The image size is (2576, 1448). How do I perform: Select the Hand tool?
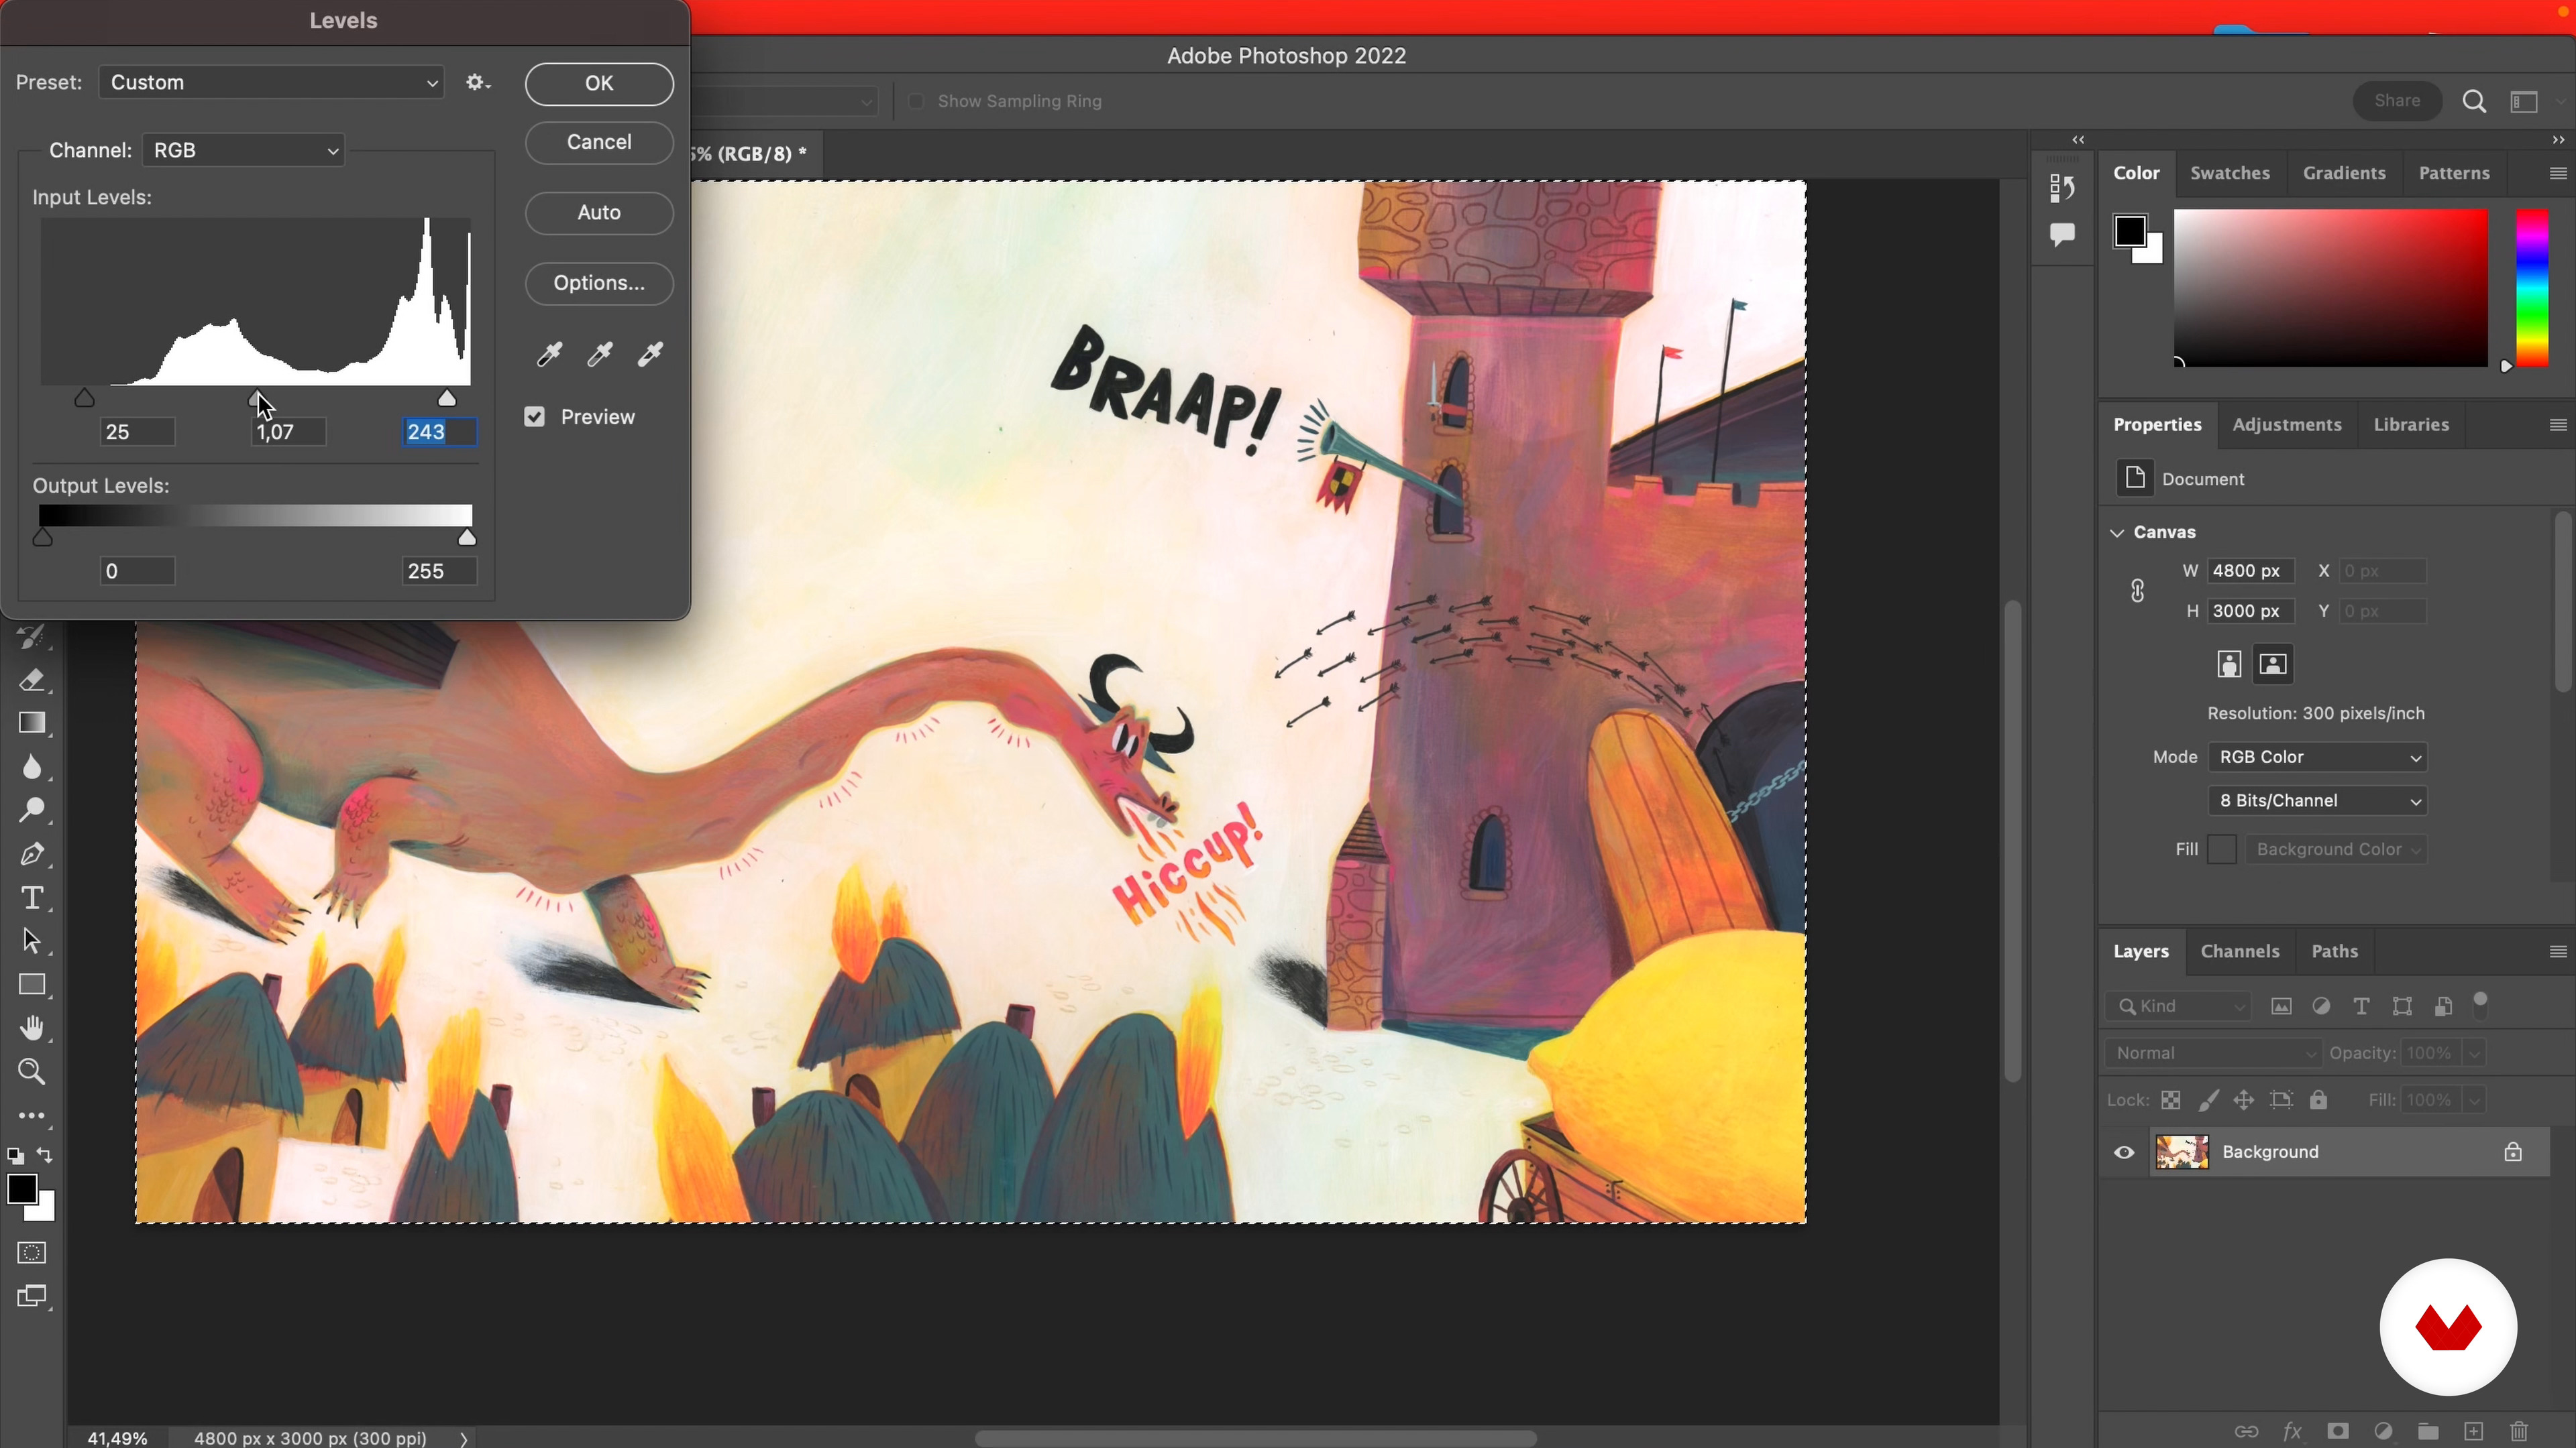point(32,1028)
